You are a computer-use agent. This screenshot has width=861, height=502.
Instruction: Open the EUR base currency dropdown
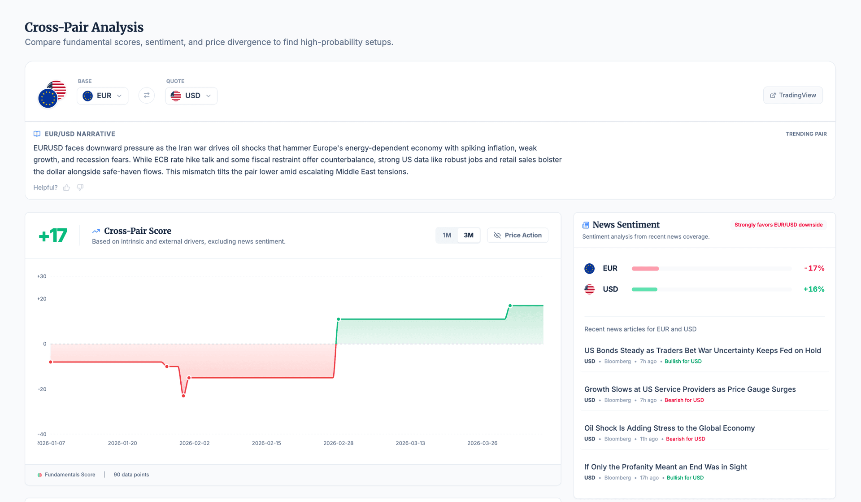[102, 96]
